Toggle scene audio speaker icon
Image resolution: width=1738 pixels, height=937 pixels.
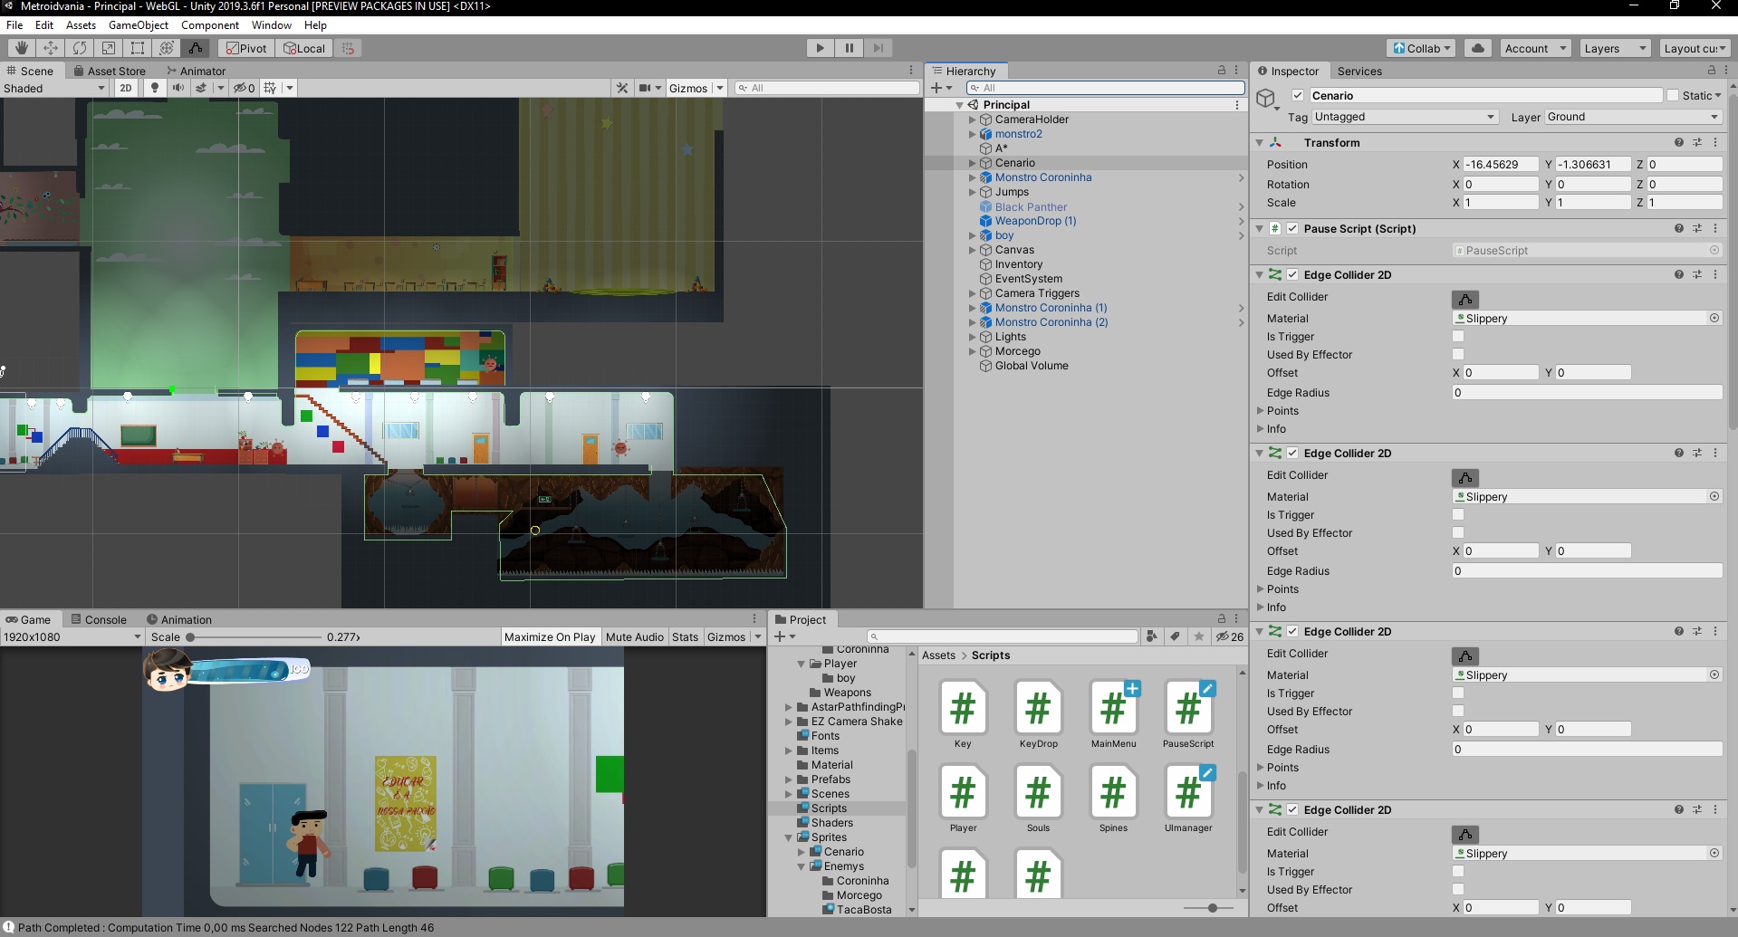[x=178, y=88]
